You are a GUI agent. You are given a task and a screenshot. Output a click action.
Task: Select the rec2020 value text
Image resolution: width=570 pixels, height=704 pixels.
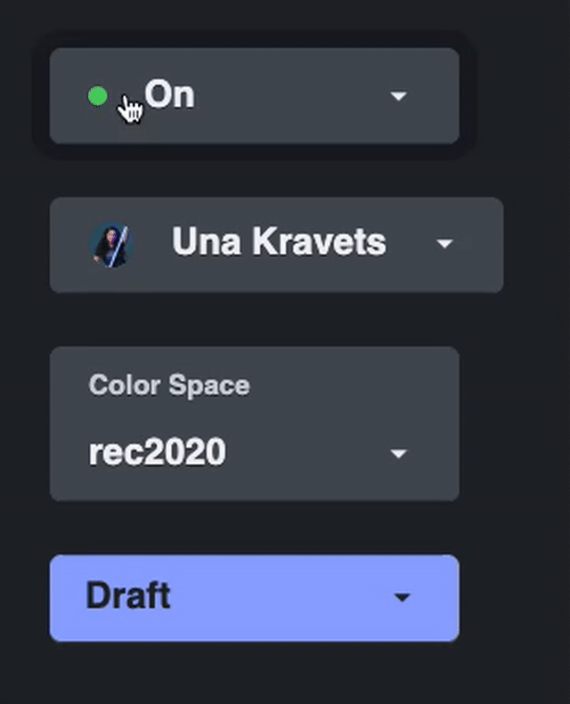[158, 451]
